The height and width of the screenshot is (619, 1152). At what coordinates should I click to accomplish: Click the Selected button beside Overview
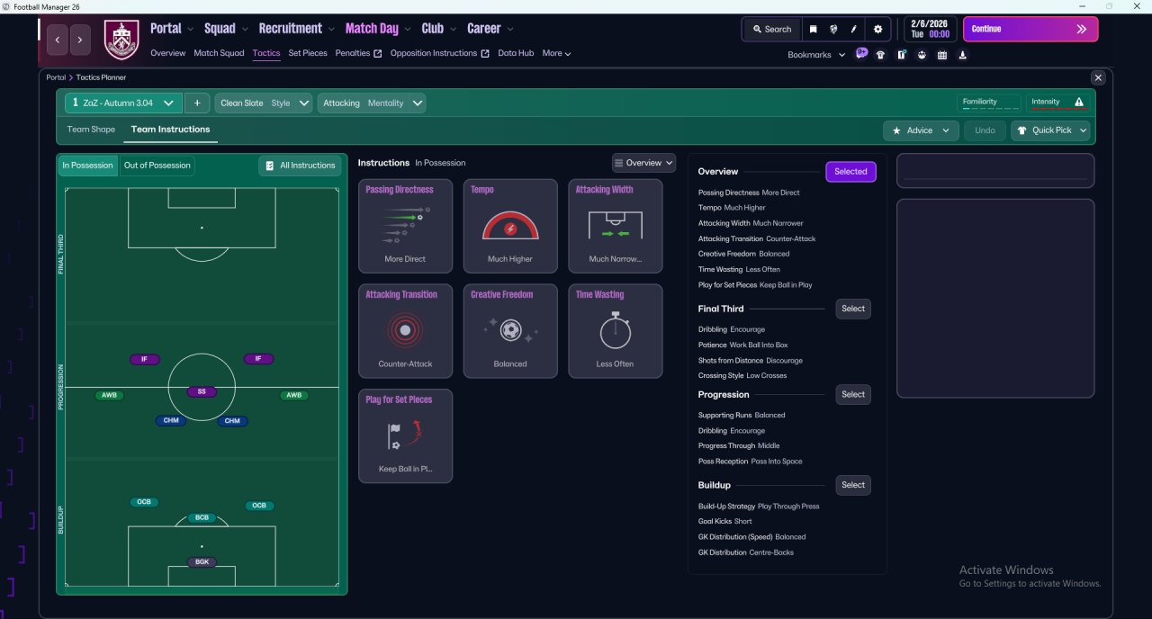pyautogui.click(x=850, y=172)
